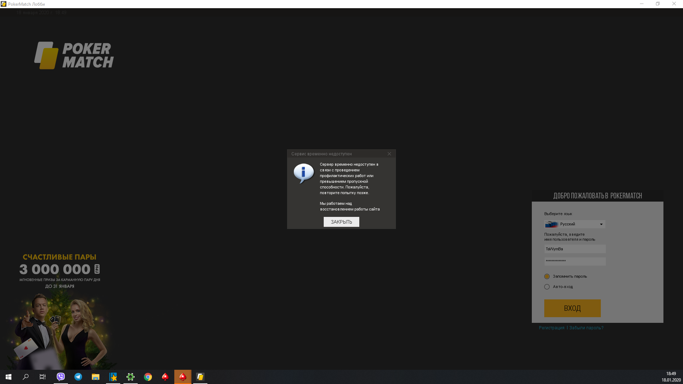Focus the username field containing TaWymBa
The image size is (683, 384).
pyautogui.click(x=575, y=249)
